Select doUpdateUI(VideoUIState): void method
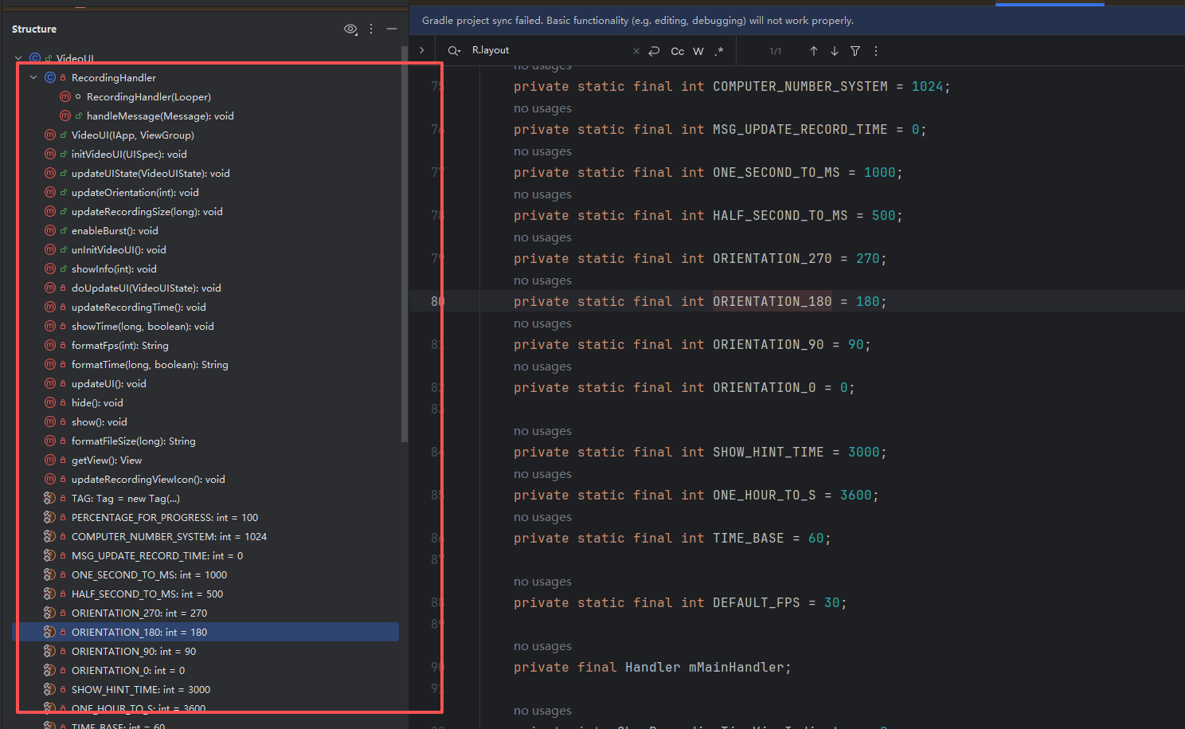The image size is (1185, 729). 146,288
